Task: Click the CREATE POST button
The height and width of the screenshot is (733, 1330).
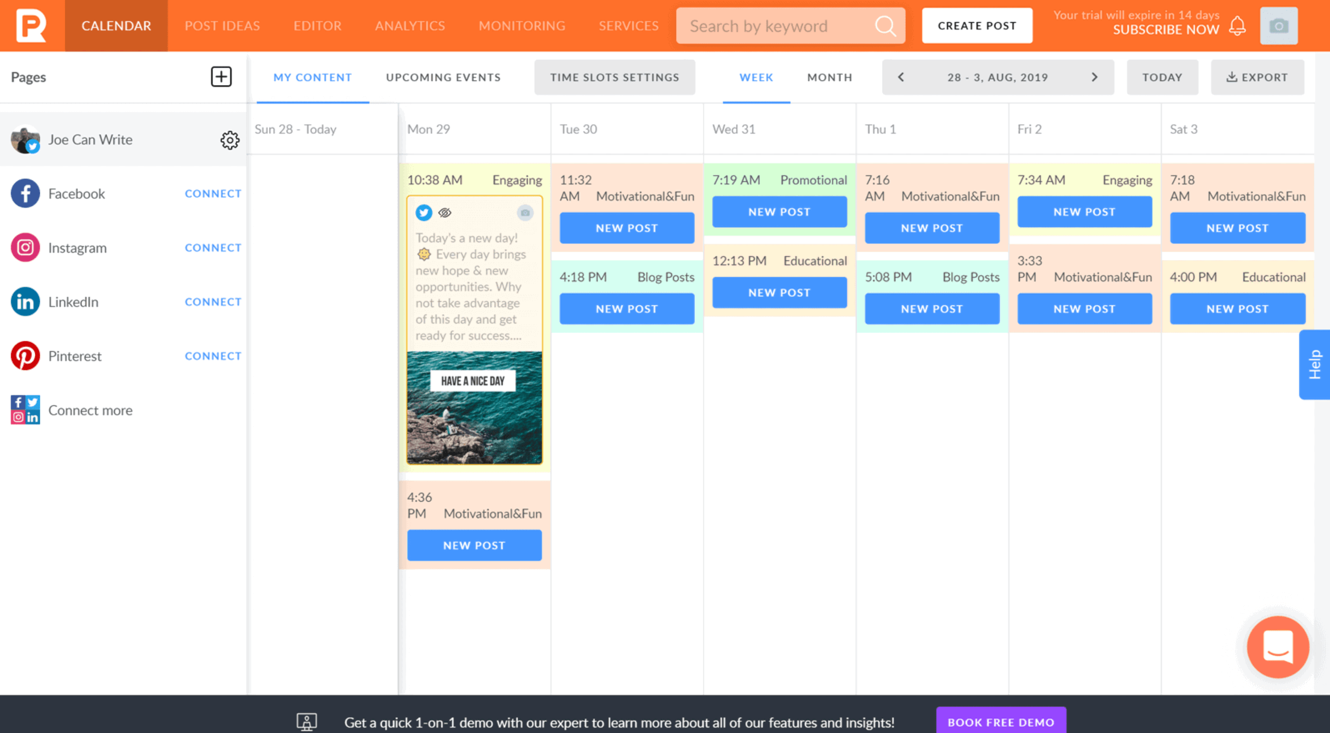Action: [x=977, y=25]
